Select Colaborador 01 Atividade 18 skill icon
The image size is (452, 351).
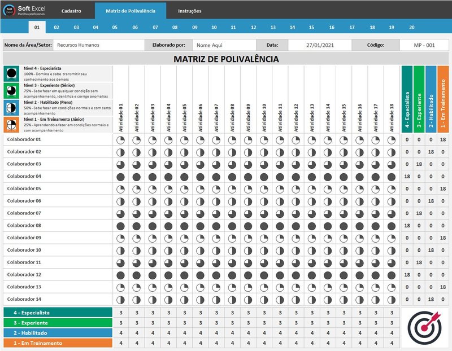point(392,140)
